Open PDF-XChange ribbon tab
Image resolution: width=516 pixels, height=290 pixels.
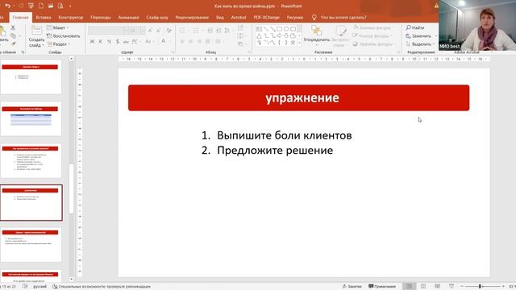click(266, 18)
